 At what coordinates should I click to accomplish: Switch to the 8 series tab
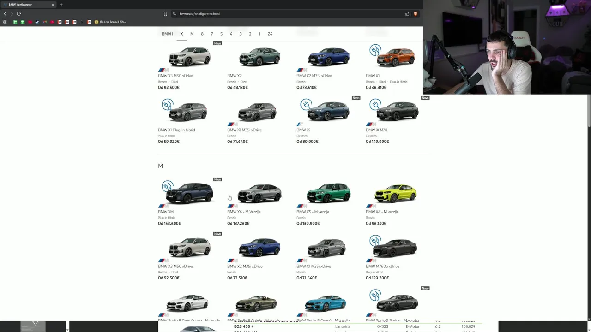pos(202,34)
